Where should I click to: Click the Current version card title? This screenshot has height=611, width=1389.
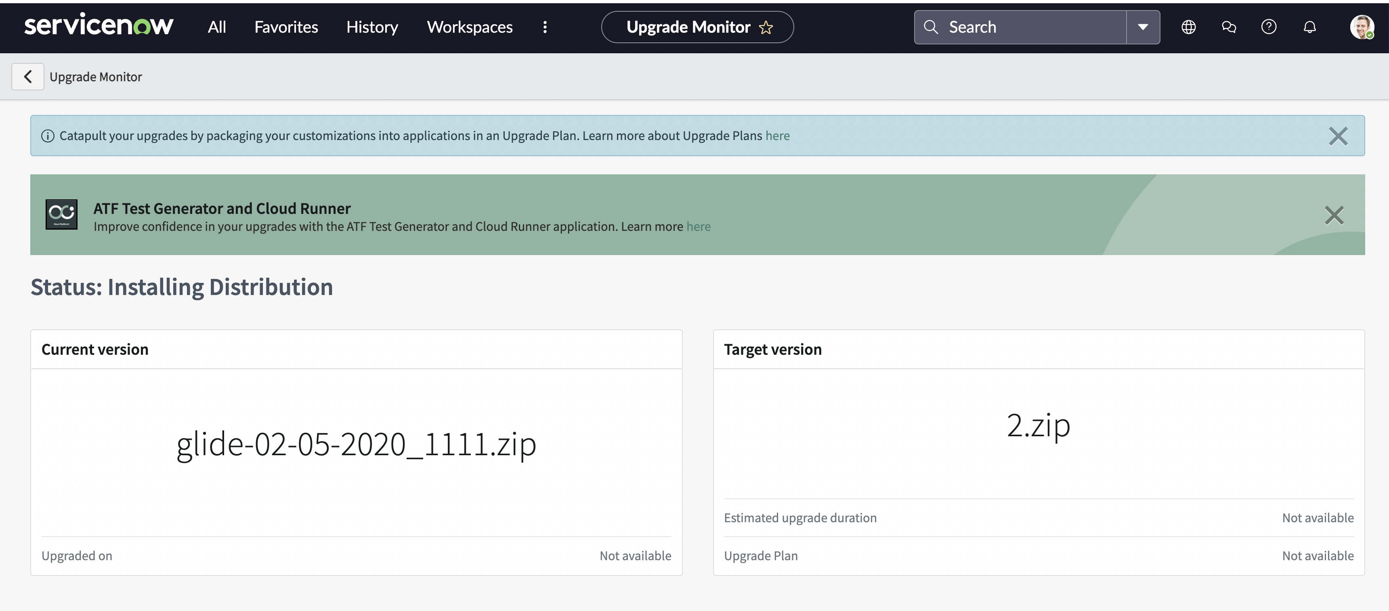click(x=95, y=349)
